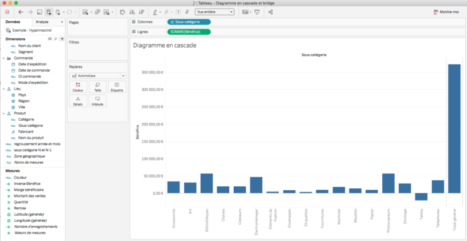Click the Show/hide cards icon
Image resolution: width=467 pixels, height=241 pixels.
click(x=245, y=12)
